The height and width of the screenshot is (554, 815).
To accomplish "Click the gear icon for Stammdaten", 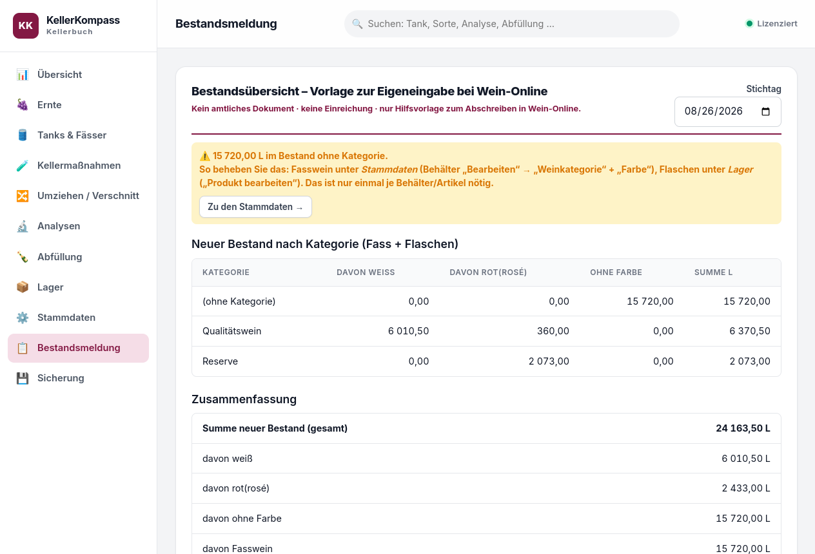I will click(23, 318).
